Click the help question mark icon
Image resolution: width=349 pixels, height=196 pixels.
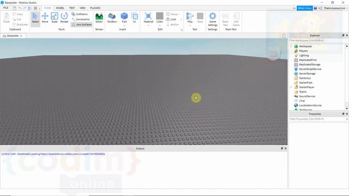point(315,8)
